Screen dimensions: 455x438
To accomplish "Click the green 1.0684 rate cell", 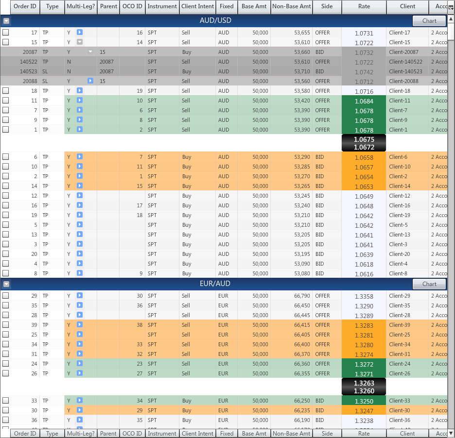I will tap(364, 101).
